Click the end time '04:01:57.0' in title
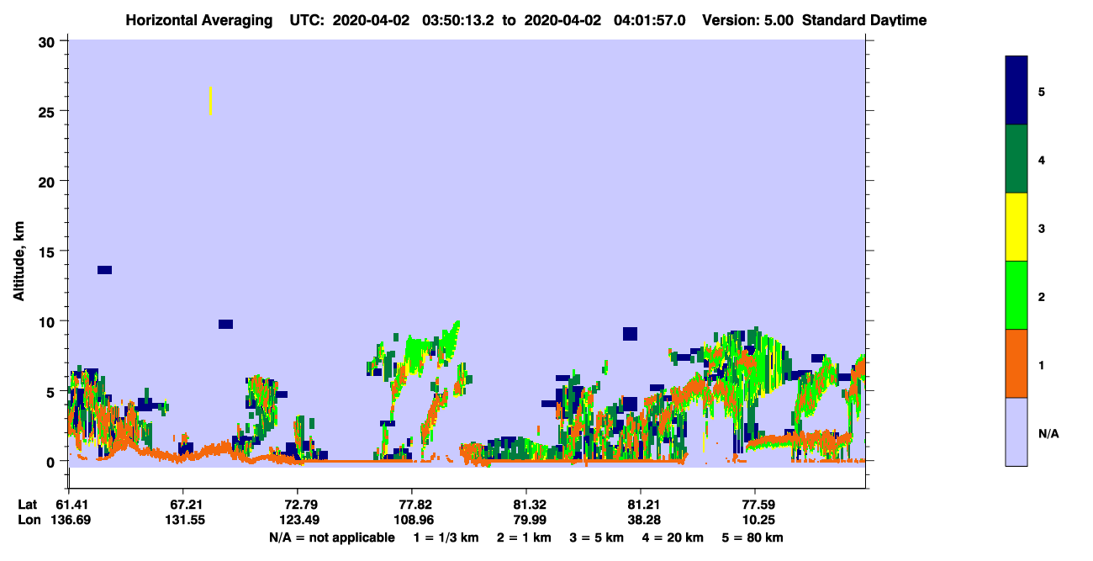 [651, 20]
